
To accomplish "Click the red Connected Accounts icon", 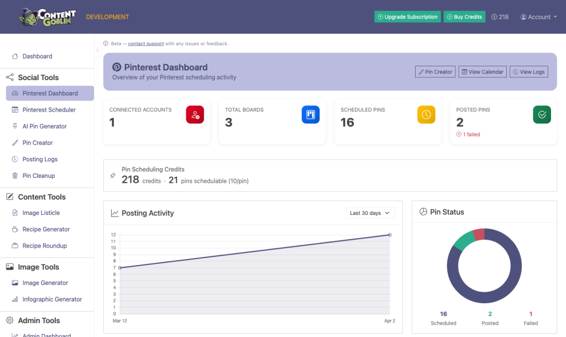I will 195,115.
